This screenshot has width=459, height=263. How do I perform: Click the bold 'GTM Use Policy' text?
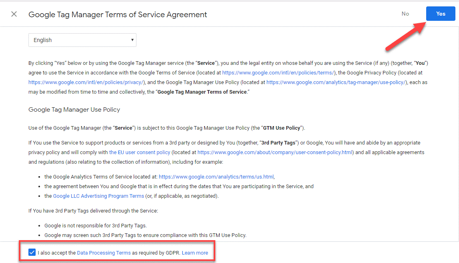(282, 128)
